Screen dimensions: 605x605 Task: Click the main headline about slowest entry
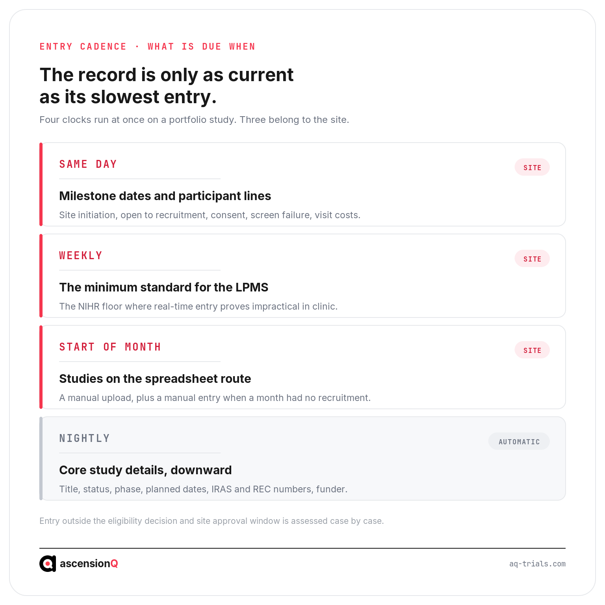(167, 86)
